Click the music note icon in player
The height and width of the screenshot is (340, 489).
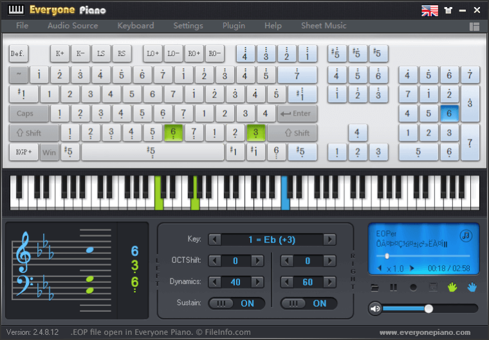[x=466, y=235]
